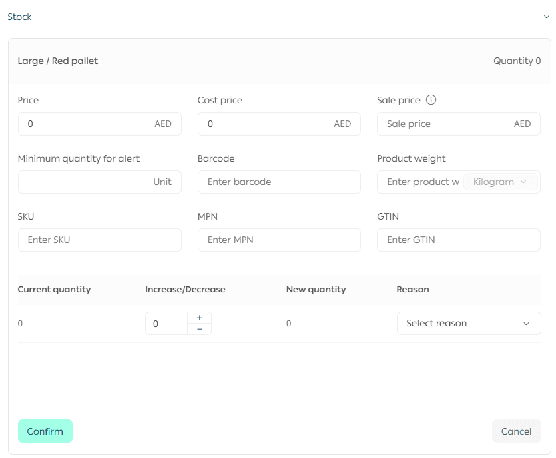The image size is (556, 458).
Task: Click the Stock section title
Action: 19,17
